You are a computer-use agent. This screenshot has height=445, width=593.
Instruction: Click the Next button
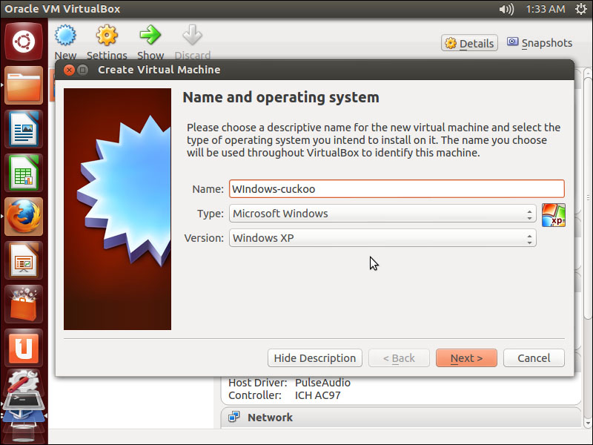coord(466,358)
